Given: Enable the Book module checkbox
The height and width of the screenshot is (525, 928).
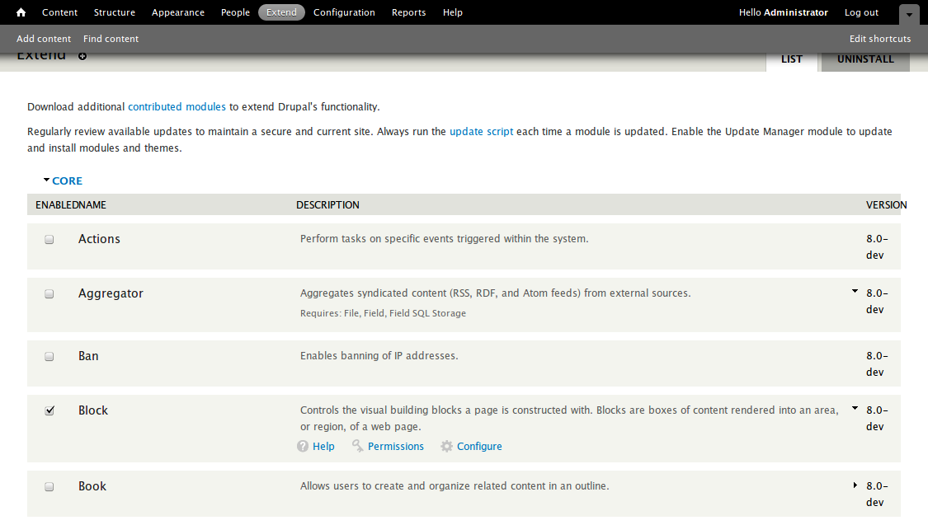Looking at the screenshot, I should (x=49, y=486).
